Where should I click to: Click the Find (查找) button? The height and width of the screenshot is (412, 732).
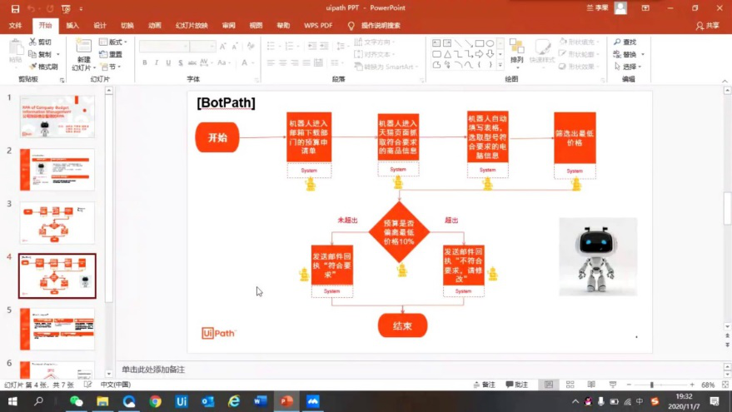click(x=625, y=42)
